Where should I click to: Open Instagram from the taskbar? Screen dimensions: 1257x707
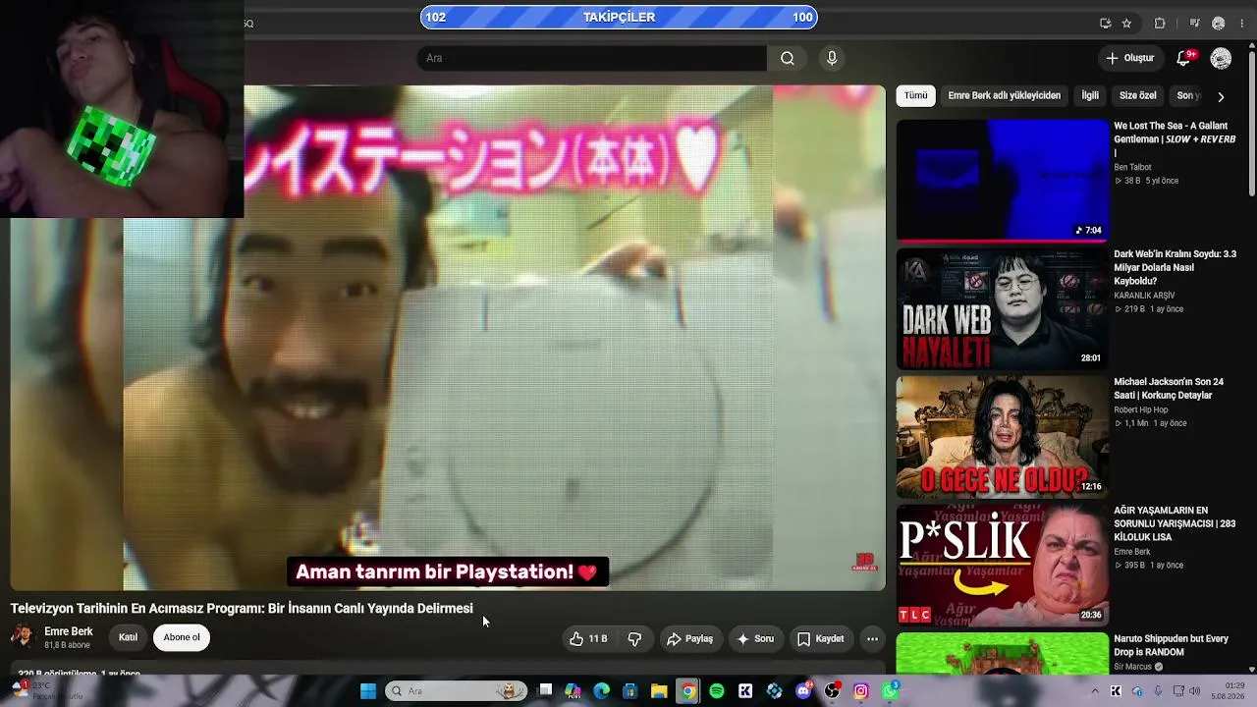click(861, 691)
